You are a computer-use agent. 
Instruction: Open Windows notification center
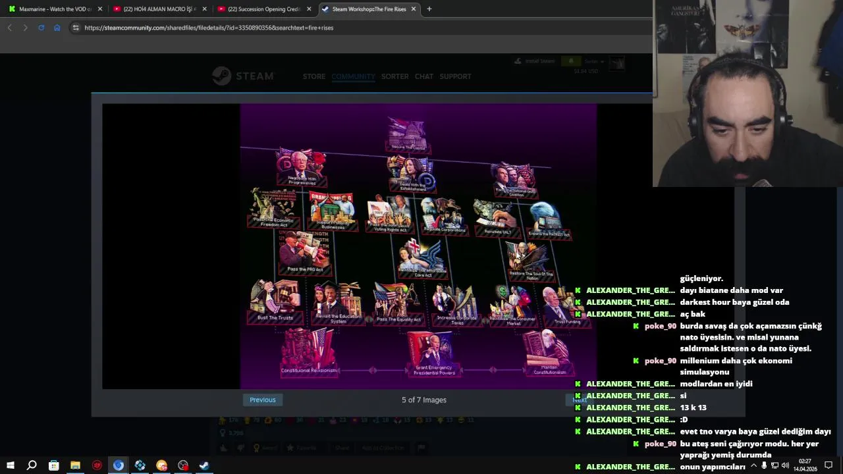[829, 465]
